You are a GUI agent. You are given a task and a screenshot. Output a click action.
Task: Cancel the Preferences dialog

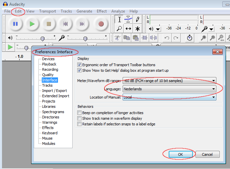click(207, 154)
